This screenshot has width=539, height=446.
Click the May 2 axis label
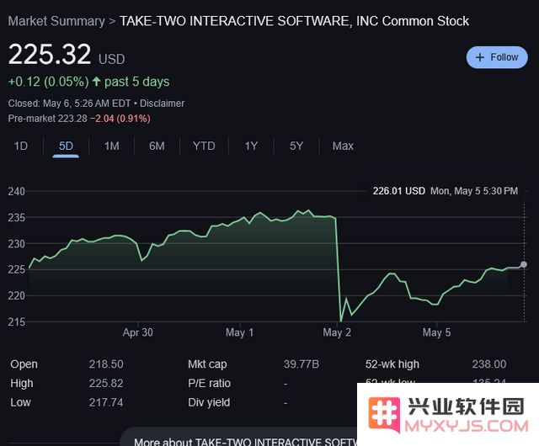(337, 332)
